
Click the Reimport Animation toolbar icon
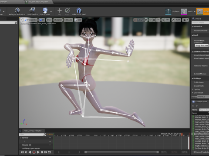pyautogui.click(x=17, y=10)
